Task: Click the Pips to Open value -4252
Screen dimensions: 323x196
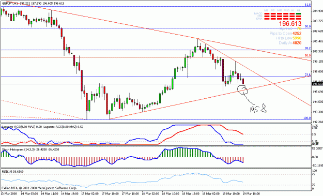Action: click(x=297, y=34)
